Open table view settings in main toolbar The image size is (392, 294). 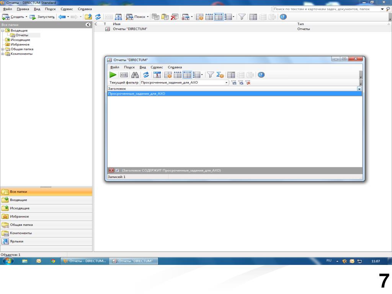click(199, 17)
